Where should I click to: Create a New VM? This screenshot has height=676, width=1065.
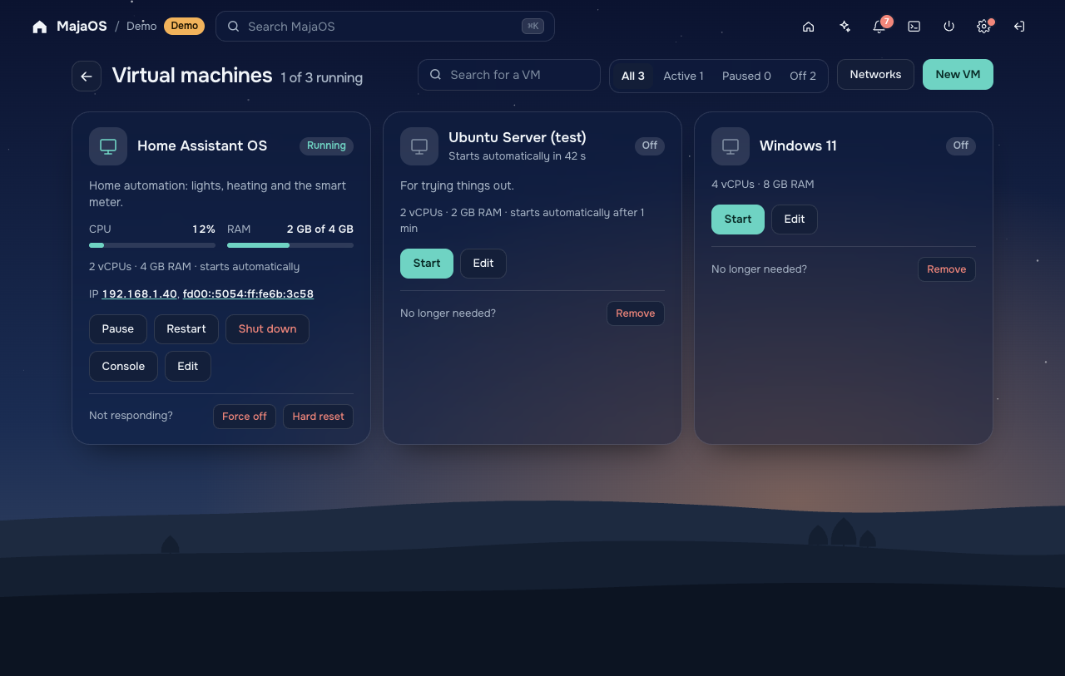(958, 75)
